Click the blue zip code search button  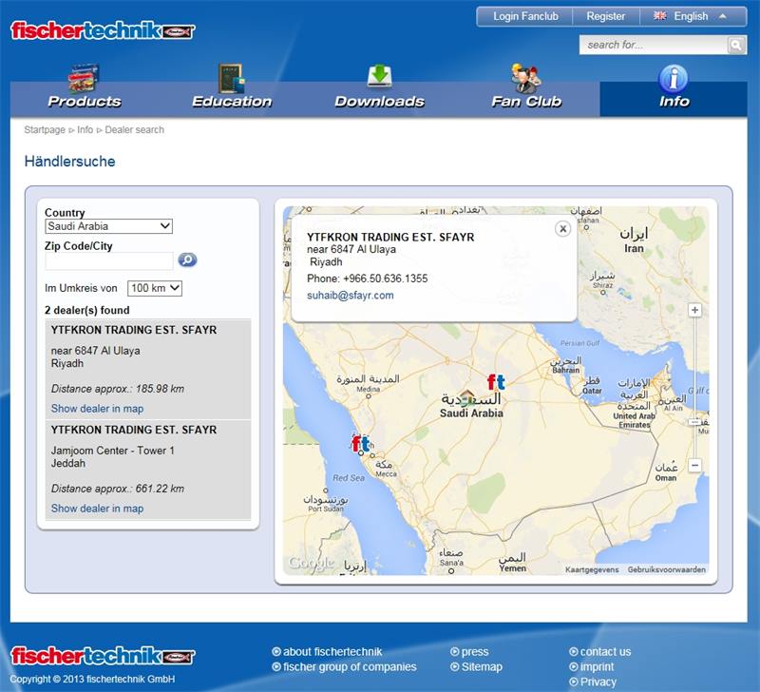tap(187, 259)
